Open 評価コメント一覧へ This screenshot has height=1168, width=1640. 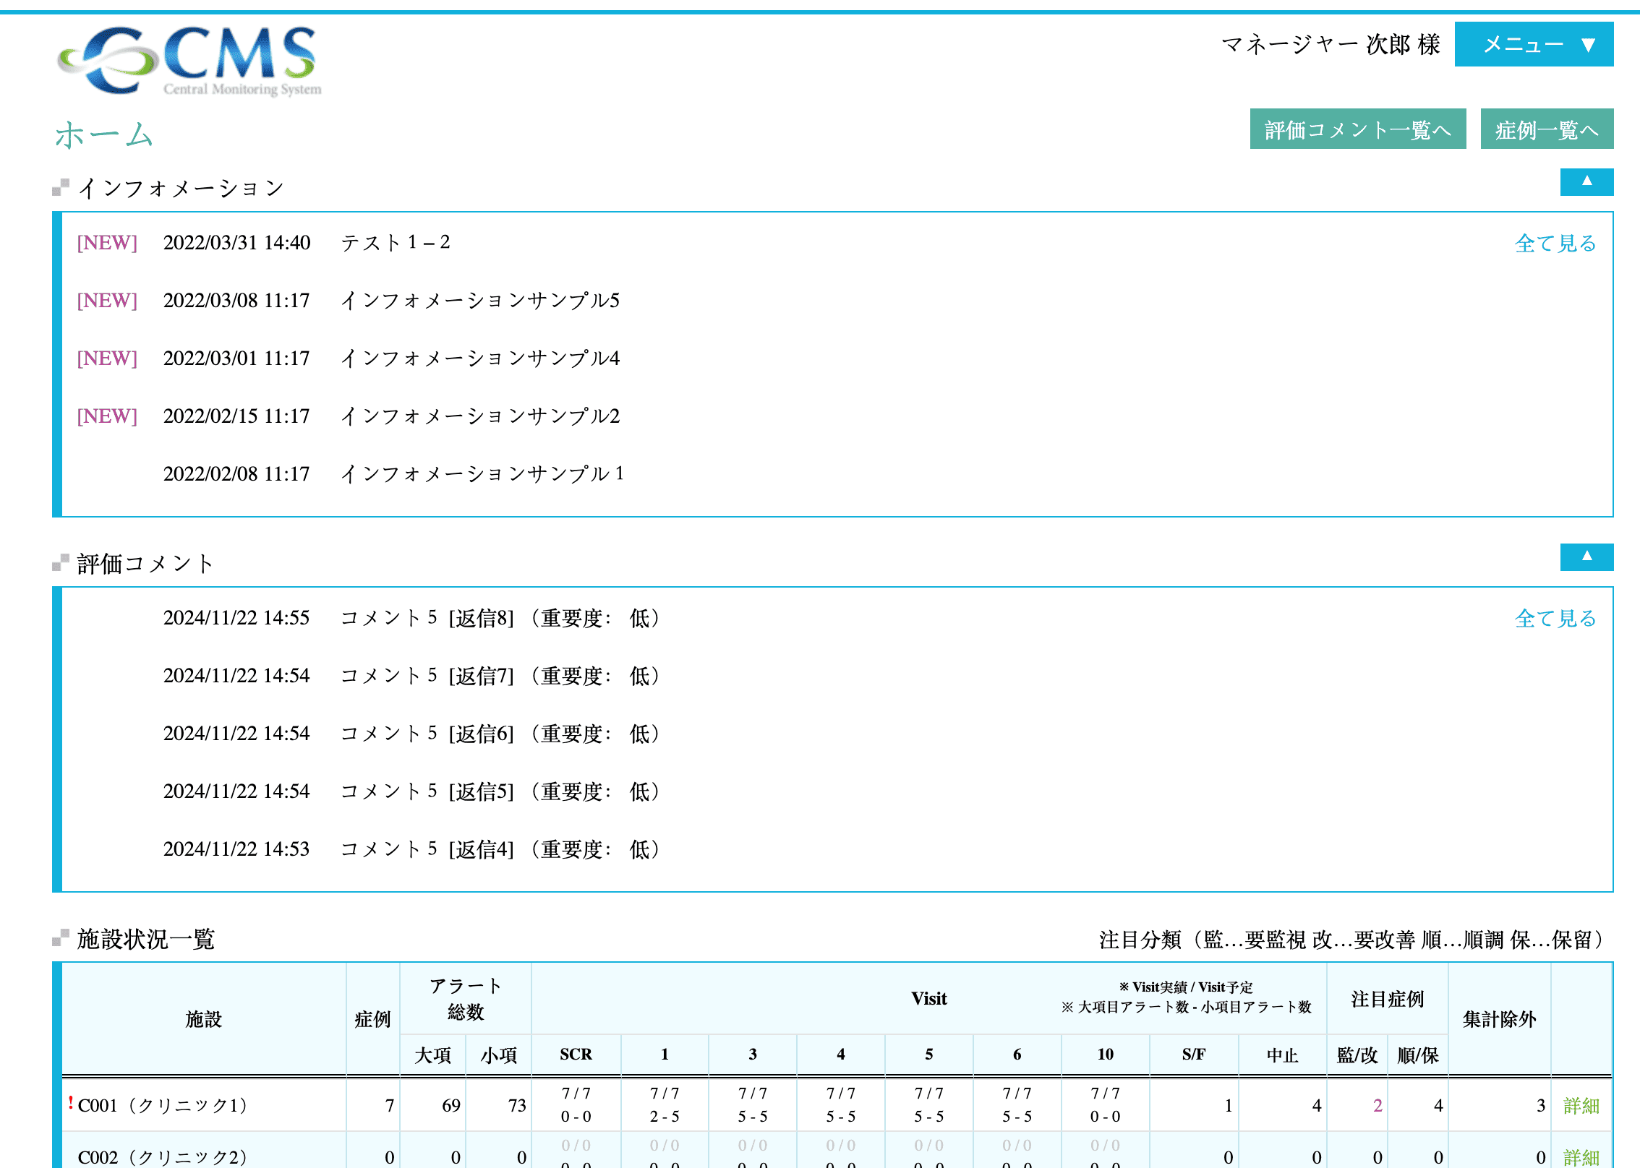tap(1358, 129)
